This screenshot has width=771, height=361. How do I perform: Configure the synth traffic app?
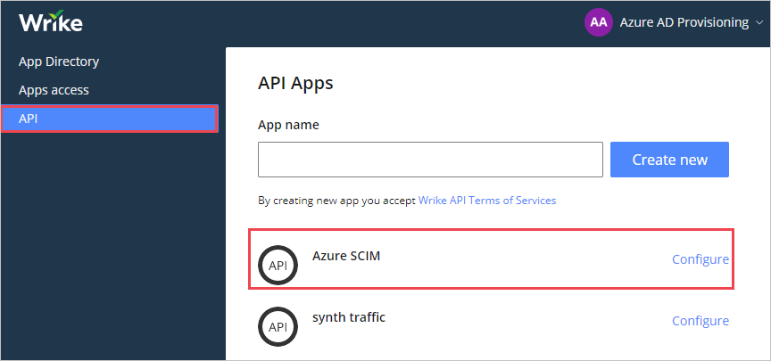[701, 321]
